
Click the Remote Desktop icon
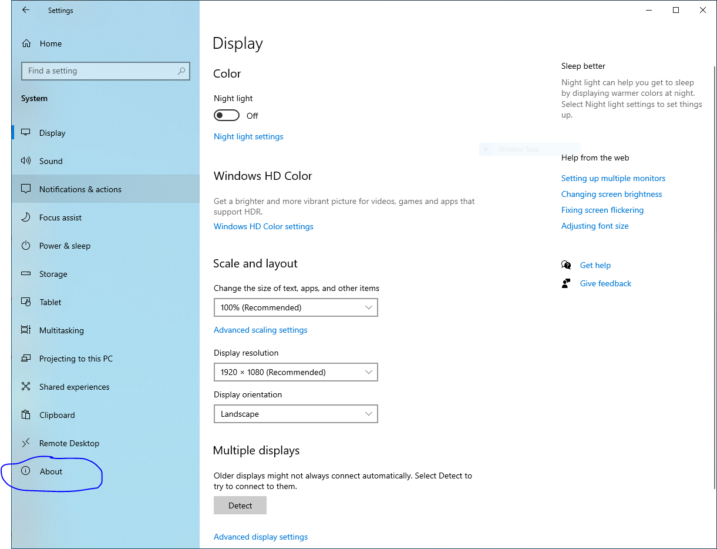click(26, 443)
